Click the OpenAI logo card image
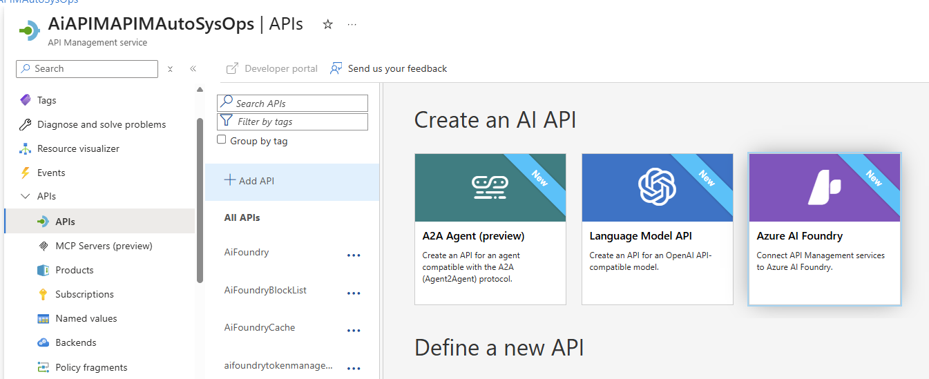Screen dimensions: 929x379 tap(658, 187)
